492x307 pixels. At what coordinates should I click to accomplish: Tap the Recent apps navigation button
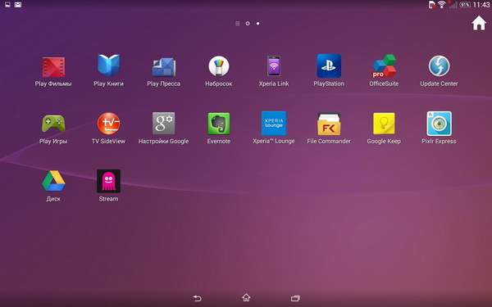pos(295,298)
